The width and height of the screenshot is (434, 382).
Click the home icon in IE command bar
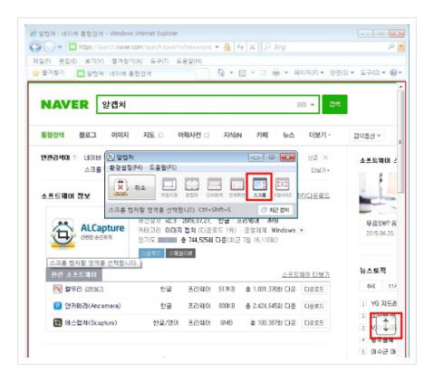(x=221, y=72)
